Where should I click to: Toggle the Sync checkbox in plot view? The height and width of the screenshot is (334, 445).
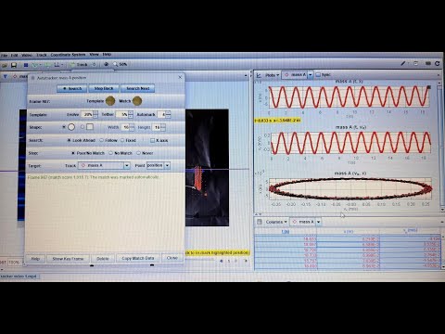[318, 75]
